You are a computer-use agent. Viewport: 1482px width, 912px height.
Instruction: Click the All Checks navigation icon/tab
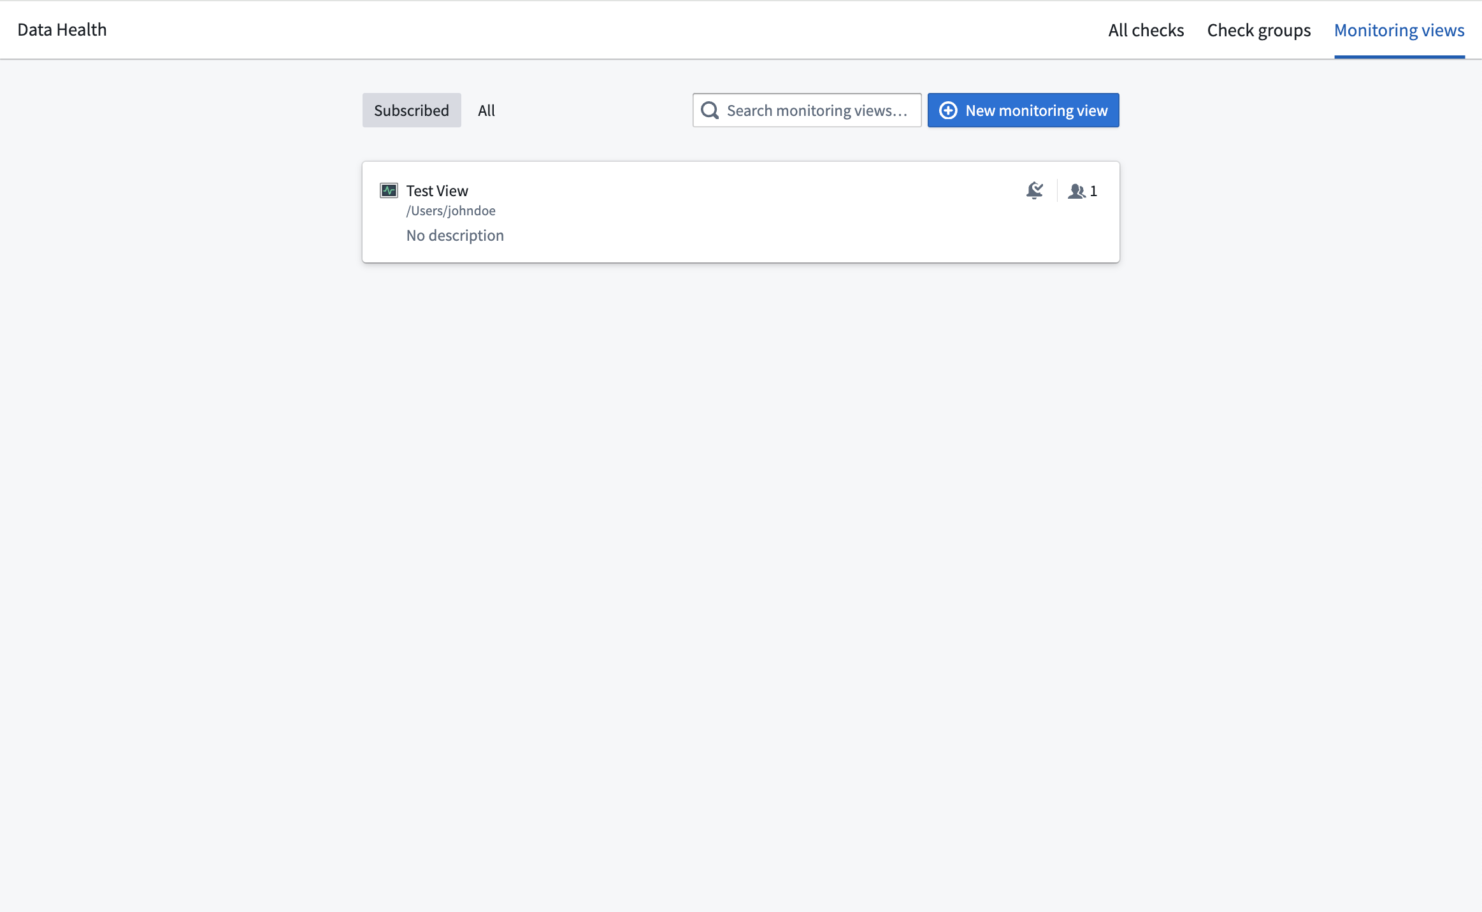click(1146, 30)
